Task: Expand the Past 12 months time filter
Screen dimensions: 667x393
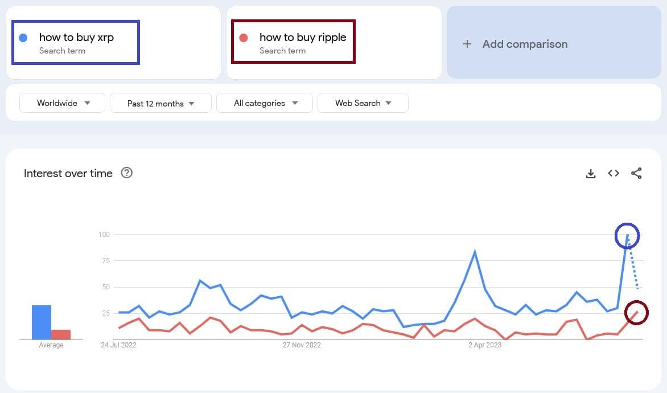Action: (160, 103)
